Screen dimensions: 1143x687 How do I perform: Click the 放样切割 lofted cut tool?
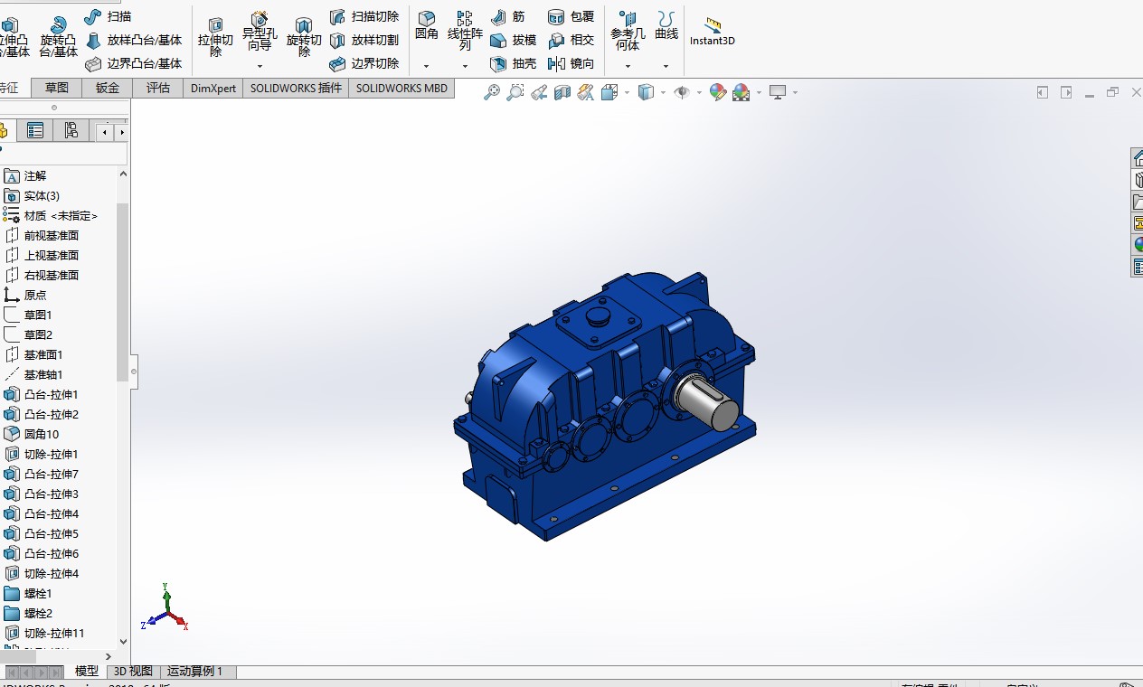click(x=364, y=40)
